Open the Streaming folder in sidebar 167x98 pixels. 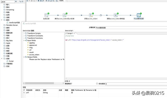pos(9,10)
